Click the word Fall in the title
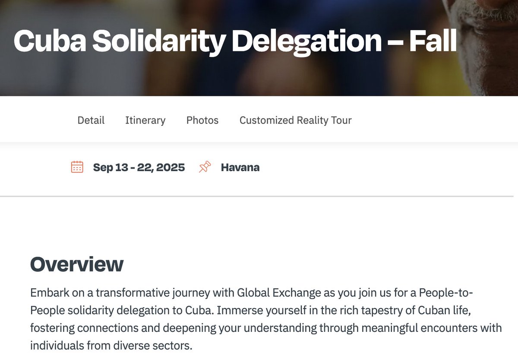Image resolution: width=518 pixels, height=363 pixels. point(433,41)
